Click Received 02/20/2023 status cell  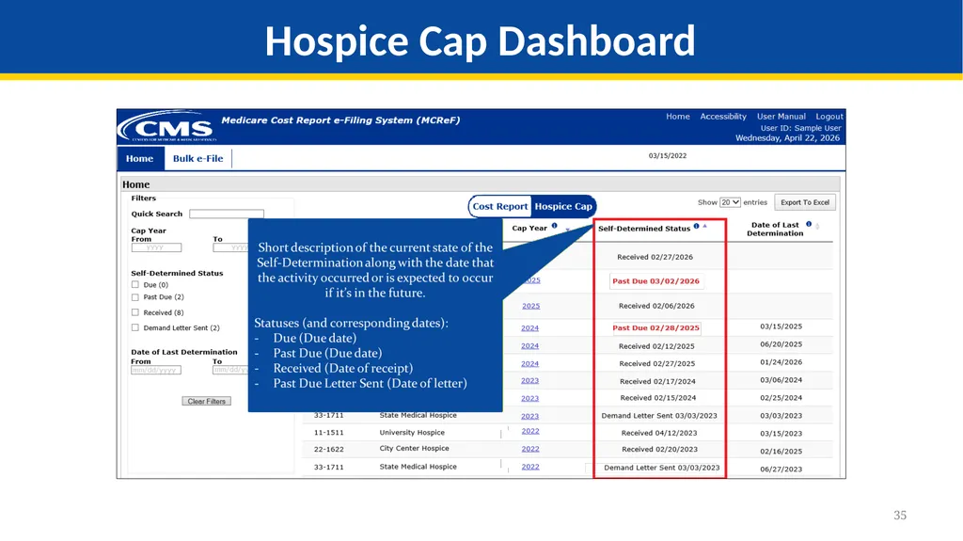coord(659,450)
